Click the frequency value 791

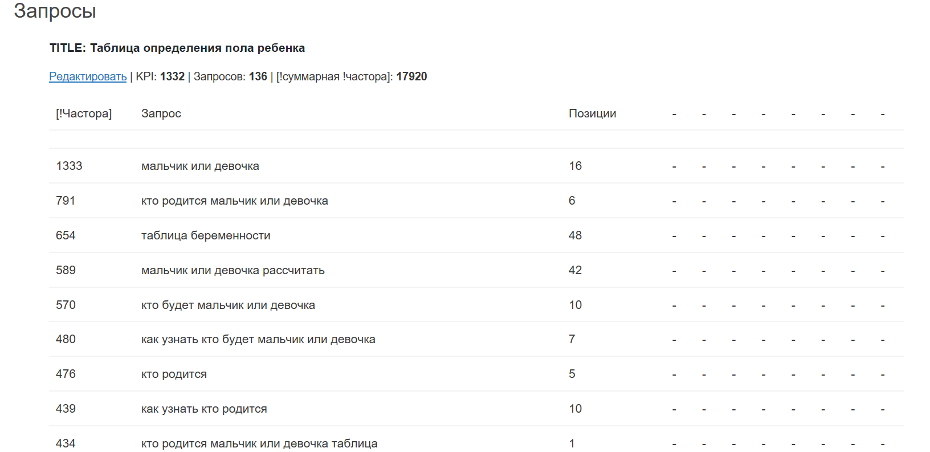point(66,201)
